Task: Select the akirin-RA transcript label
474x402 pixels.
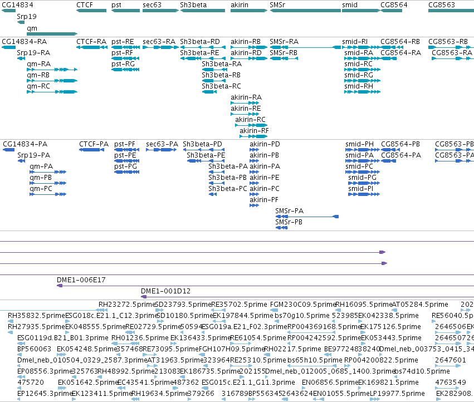Action: pyautogui.click(x=246, y=97)
